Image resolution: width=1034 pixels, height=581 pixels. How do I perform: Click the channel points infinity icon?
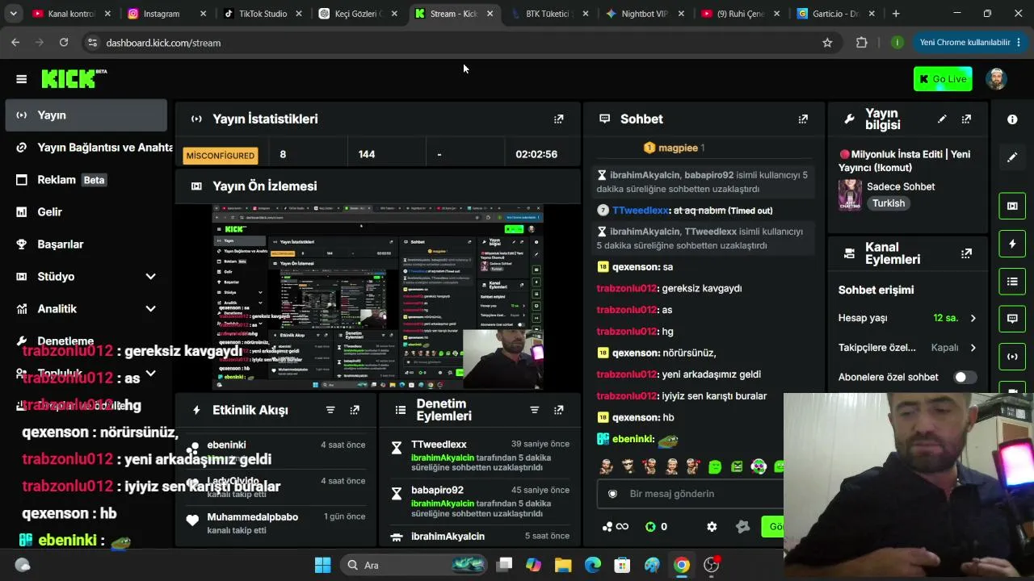pyautogui.click(x=616, y=527)
